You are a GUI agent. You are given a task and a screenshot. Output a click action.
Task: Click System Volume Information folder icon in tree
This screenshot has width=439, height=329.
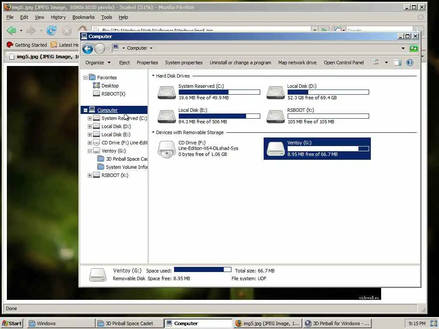point(101,167)
